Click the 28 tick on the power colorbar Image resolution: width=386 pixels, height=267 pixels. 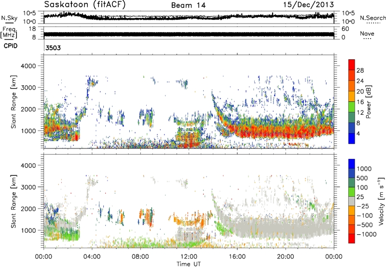[x=360, y=70]
